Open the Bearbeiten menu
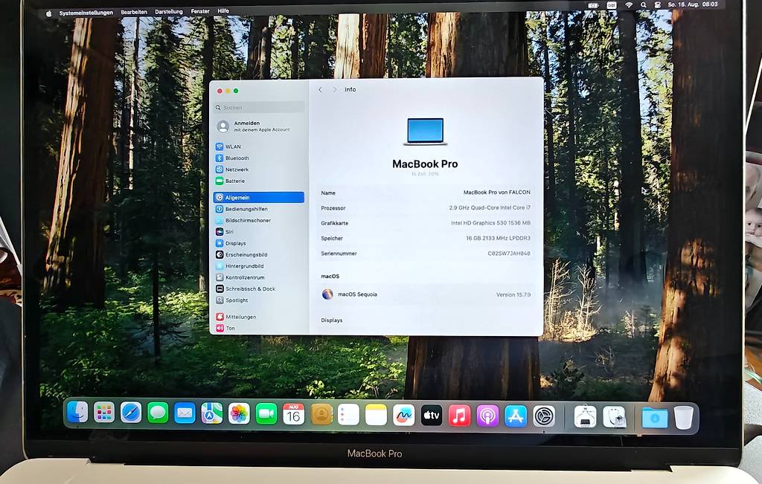This screenshot has height=484, width=762. (134, 12)
